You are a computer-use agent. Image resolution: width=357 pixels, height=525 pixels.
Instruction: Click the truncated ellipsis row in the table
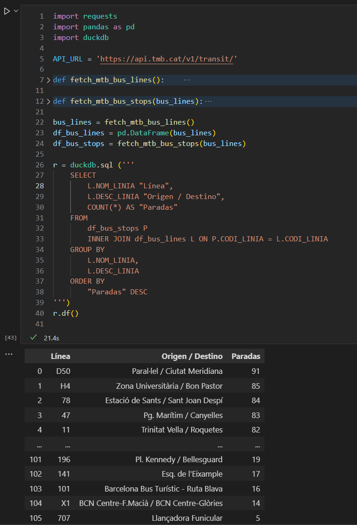(x=139, y=445)
